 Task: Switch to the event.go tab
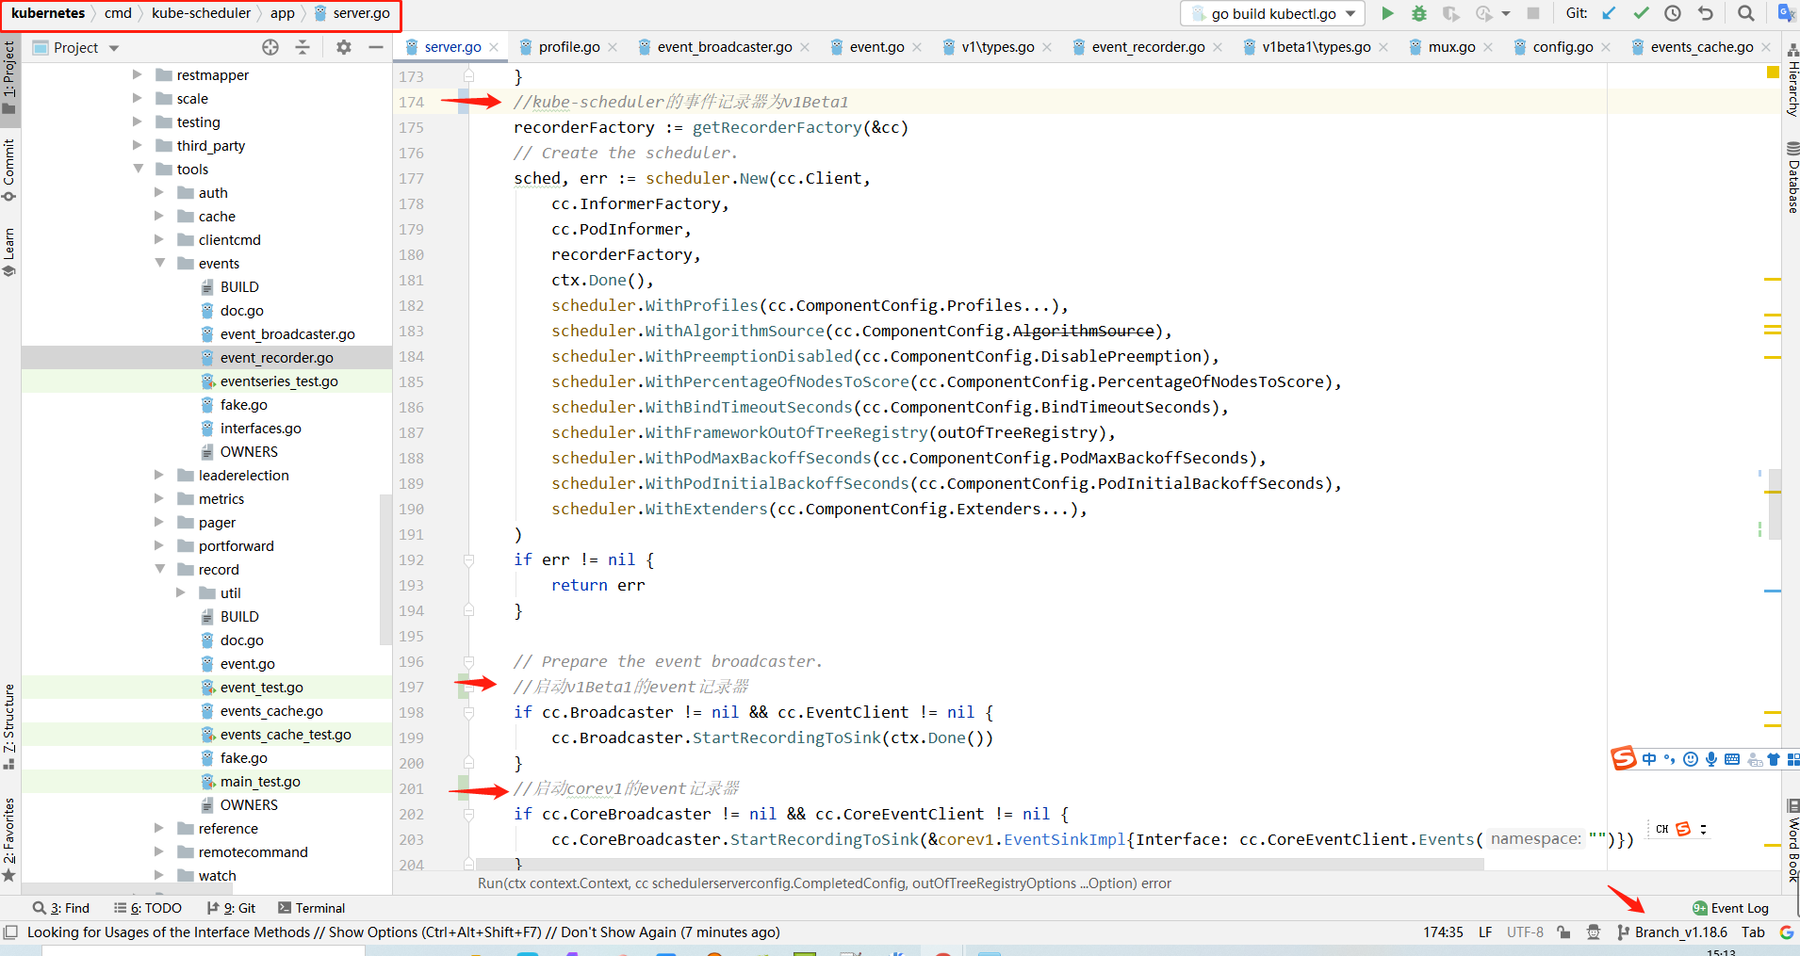click(875, 47)
